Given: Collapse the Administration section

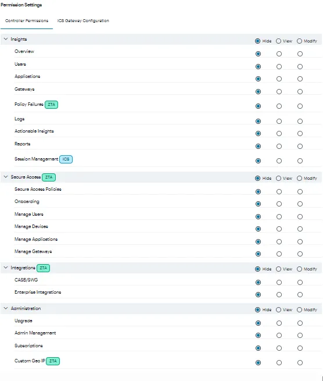Looking at the screenshot, I should tap(6, 308).
